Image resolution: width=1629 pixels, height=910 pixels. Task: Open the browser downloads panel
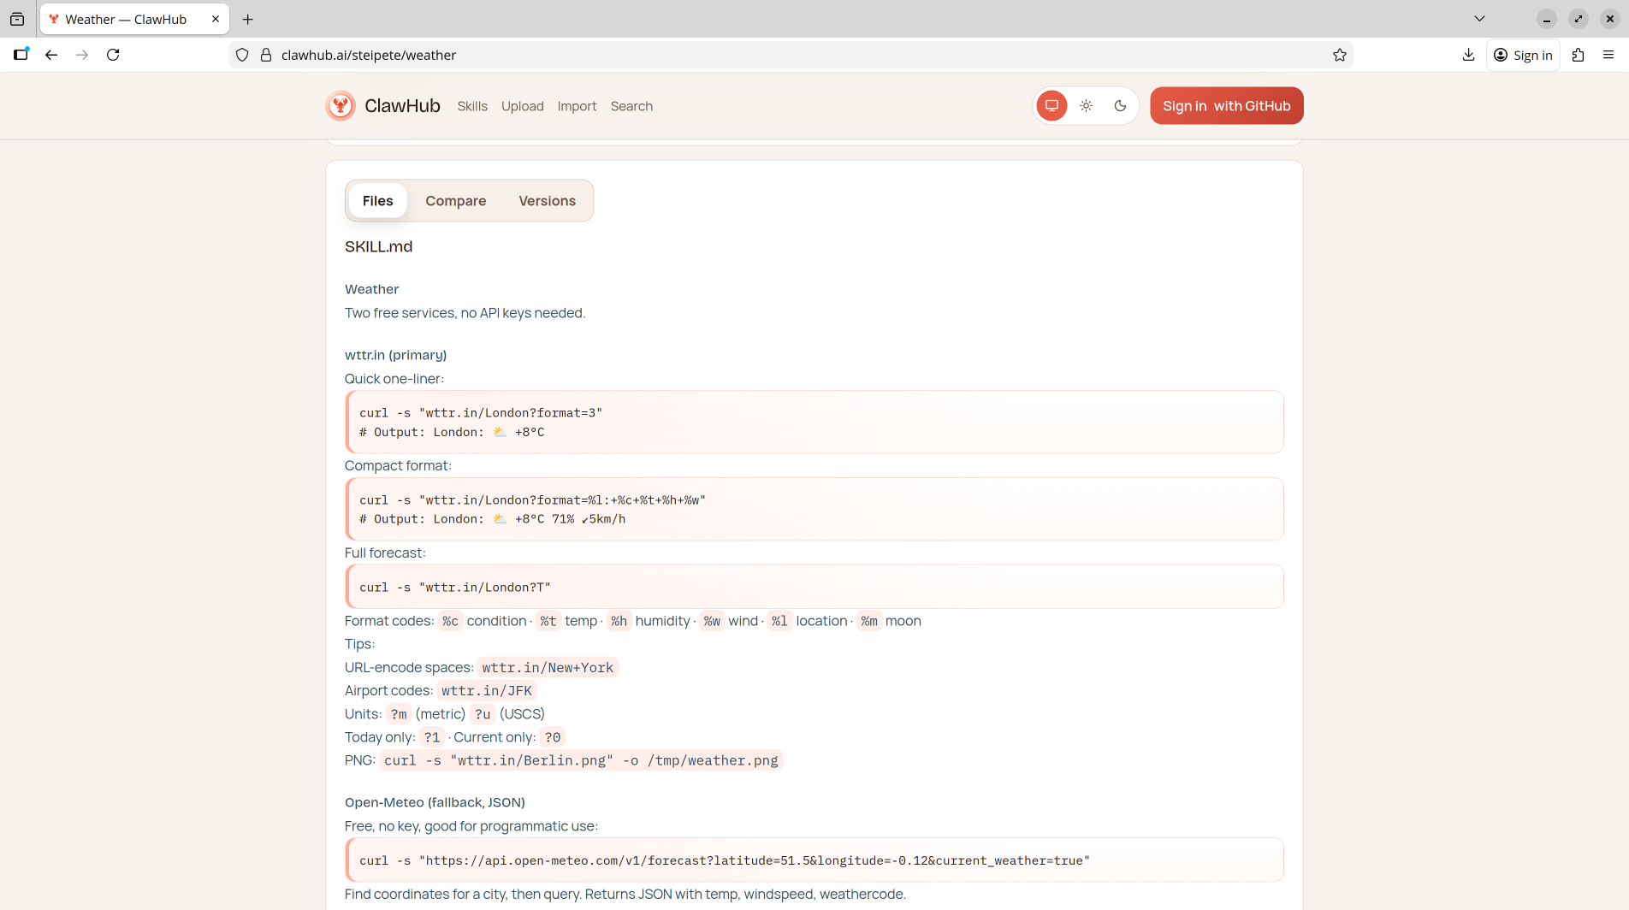click(x=1468, y=55)
